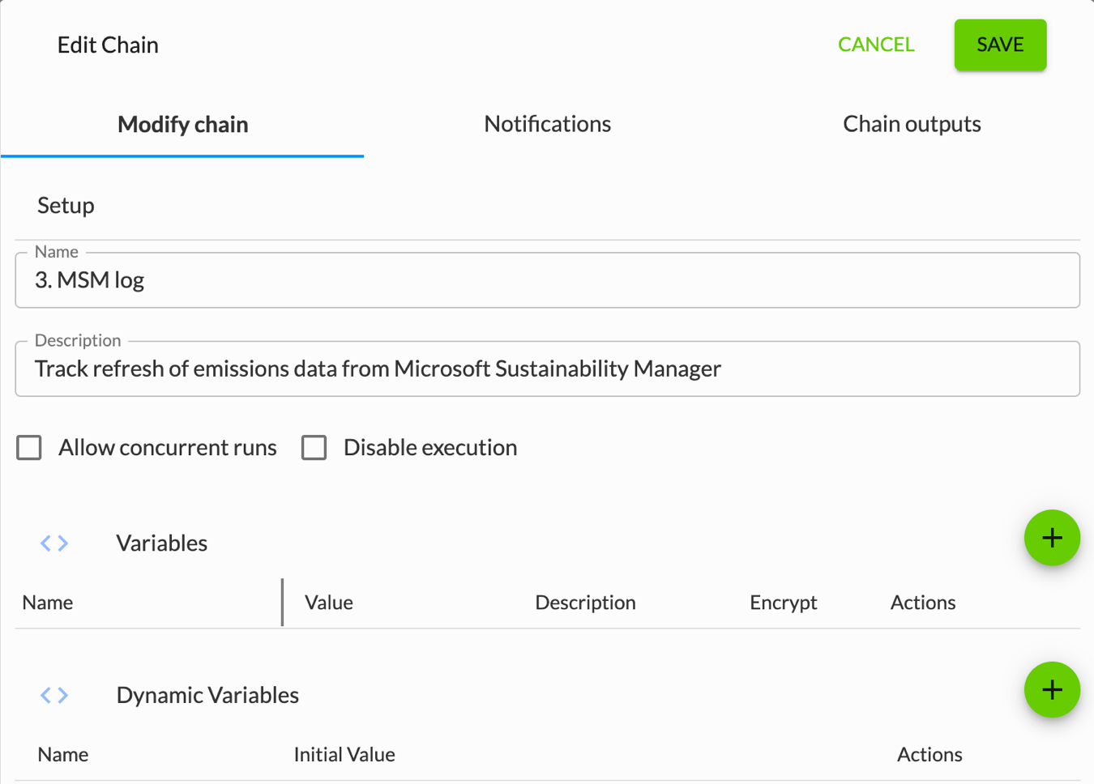Add a new dynamic variable with plus button

[1051, 690]
